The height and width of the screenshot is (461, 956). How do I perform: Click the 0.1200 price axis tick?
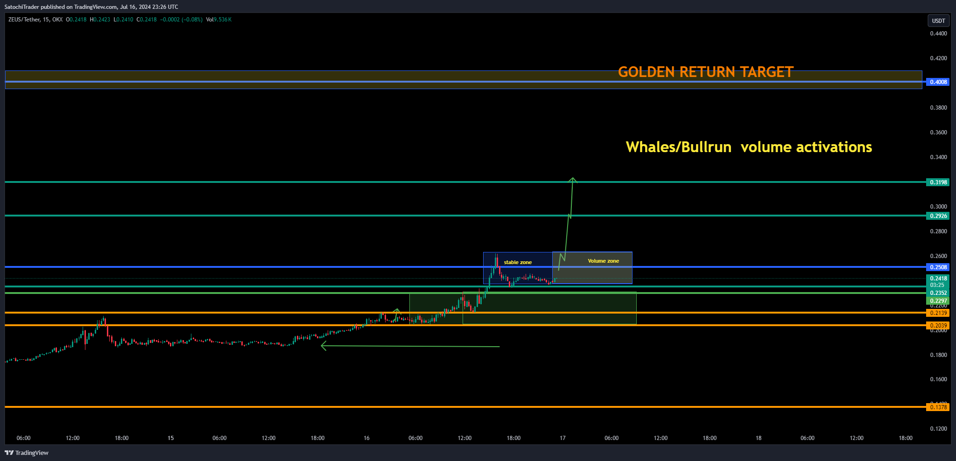(x=938, y=429)
